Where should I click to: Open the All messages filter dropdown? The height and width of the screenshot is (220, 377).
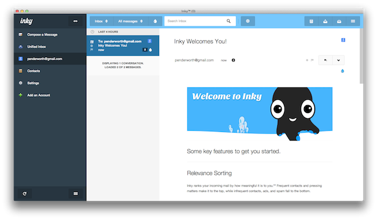click(x=131, y=21)
